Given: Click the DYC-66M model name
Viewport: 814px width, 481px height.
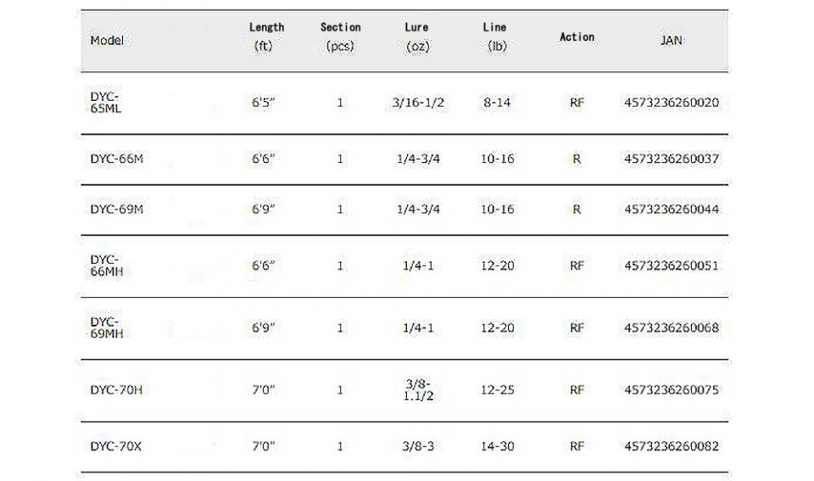Looking at the screenshot, I should click(x=117, y=159).
